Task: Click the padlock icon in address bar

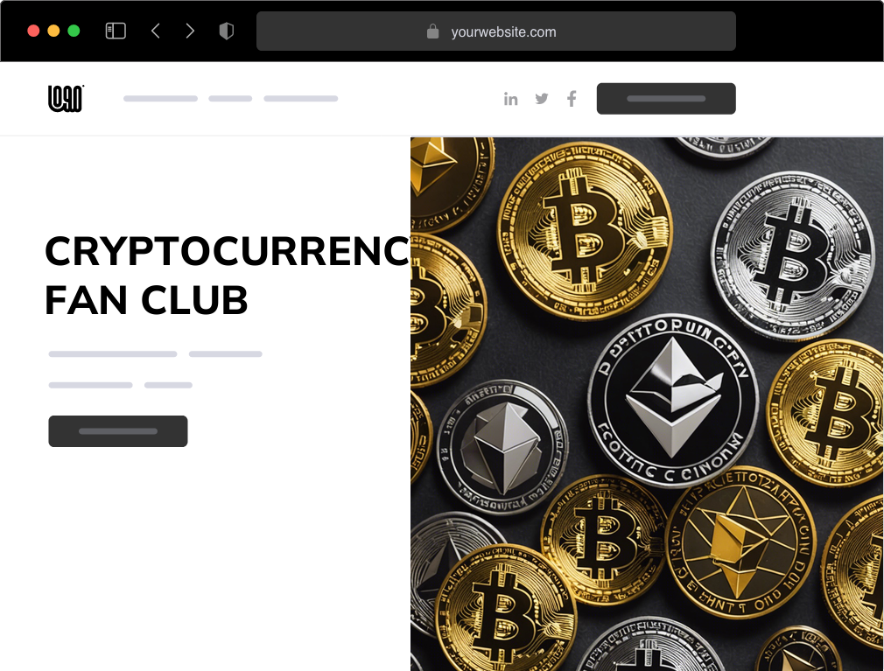Action: click(x=432, y=31)
